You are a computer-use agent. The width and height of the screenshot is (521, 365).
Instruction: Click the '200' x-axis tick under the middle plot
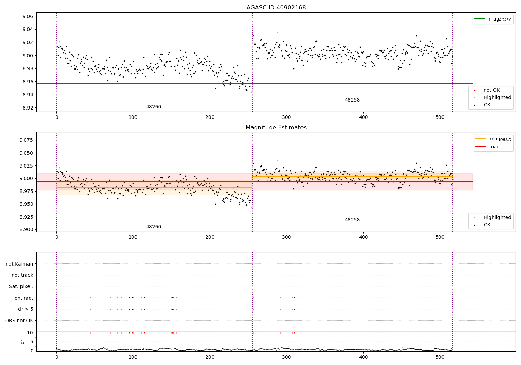click(210, 237)
